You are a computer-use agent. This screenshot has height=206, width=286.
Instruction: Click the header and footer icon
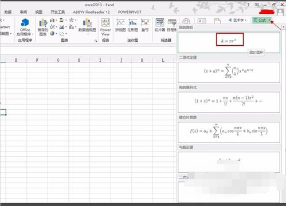coord(217,21)
